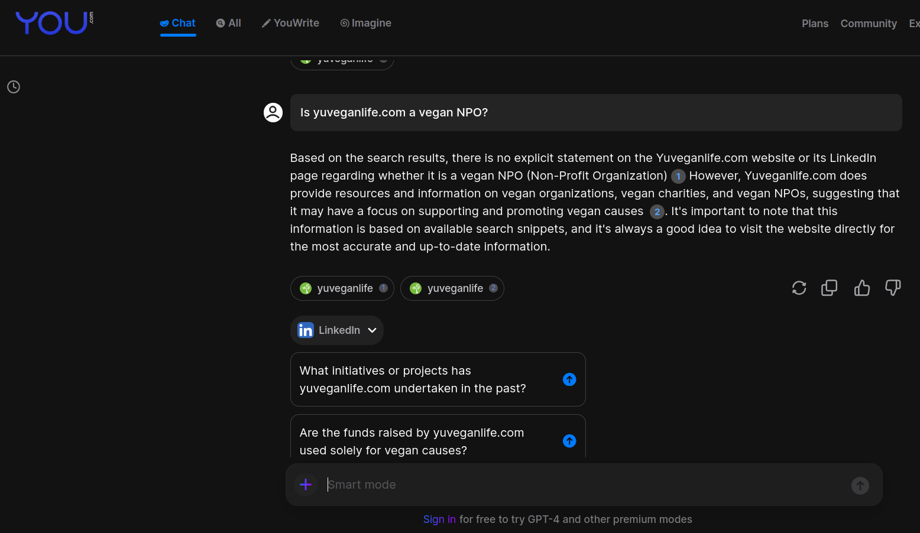920x533 pixels.
Task: Open the Imagine tab
Action: [x=365, y=23]
